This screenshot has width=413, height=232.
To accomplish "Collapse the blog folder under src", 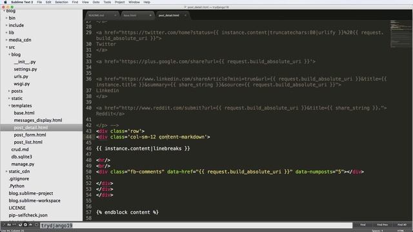I will (9, 54).
